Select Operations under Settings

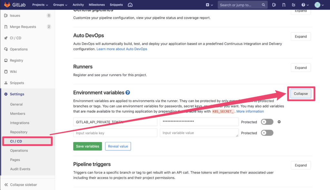(x=19, y=150)
